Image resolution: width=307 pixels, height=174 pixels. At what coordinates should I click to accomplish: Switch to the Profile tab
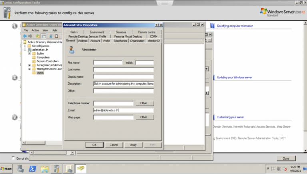coord(107,41)
